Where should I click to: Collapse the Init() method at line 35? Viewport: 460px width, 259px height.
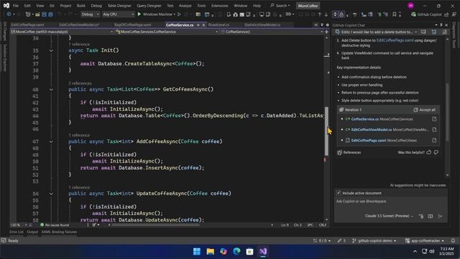click(x=51, y=50)
